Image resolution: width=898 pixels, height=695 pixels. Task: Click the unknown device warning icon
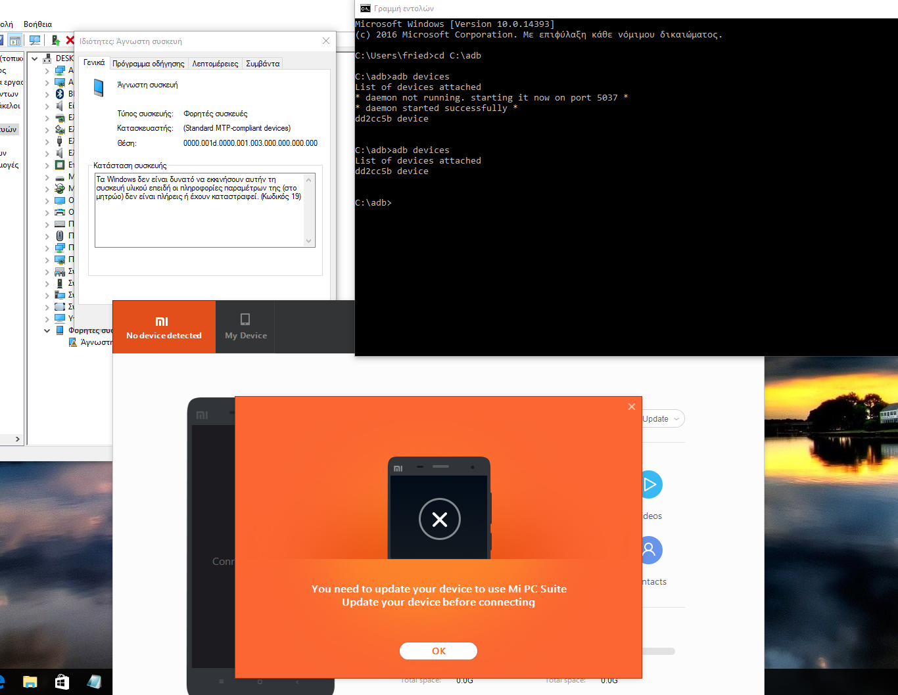(73, 342)
